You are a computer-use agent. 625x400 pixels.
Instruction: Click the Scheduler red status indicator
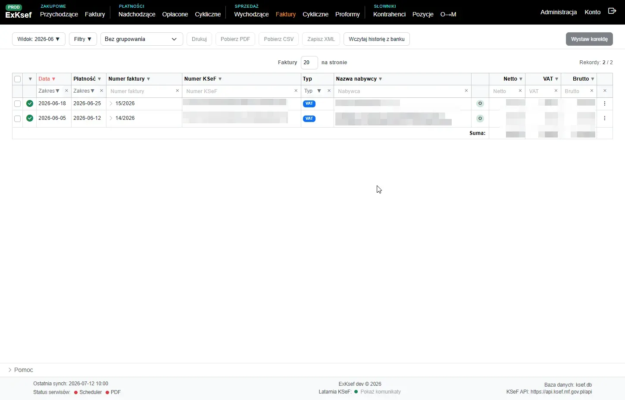click(76, 392)
